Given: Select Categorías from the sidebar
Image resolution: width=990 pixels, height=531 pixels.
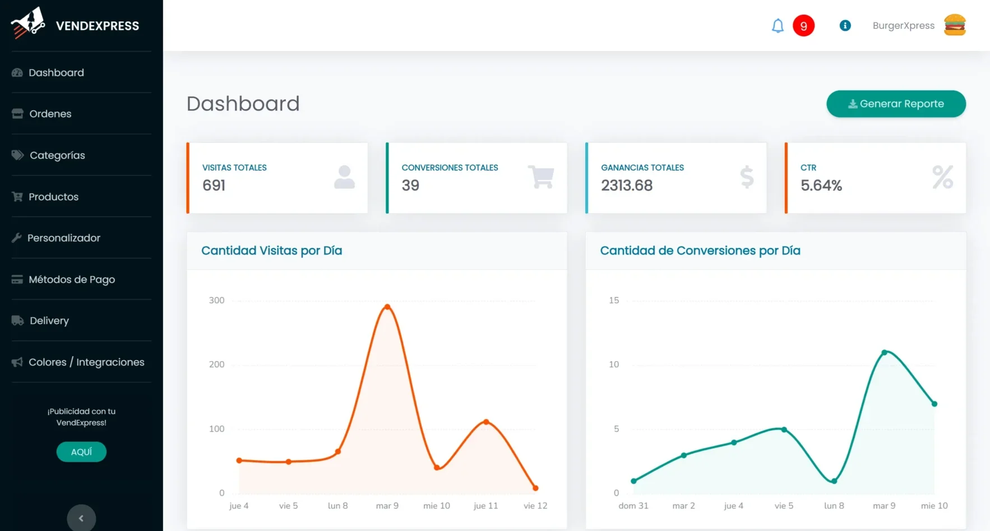Looking at the screenshot, I should coord(57,155).
